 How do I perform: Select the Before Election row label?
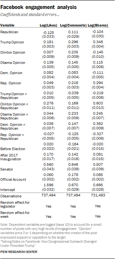13,149
